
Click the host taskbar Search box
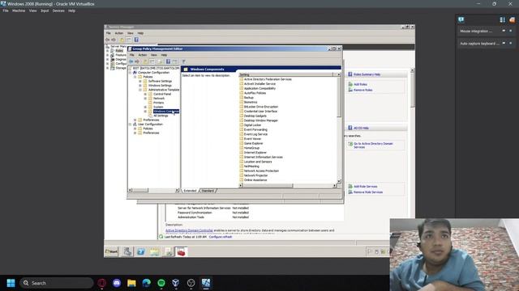click(56, 283)
